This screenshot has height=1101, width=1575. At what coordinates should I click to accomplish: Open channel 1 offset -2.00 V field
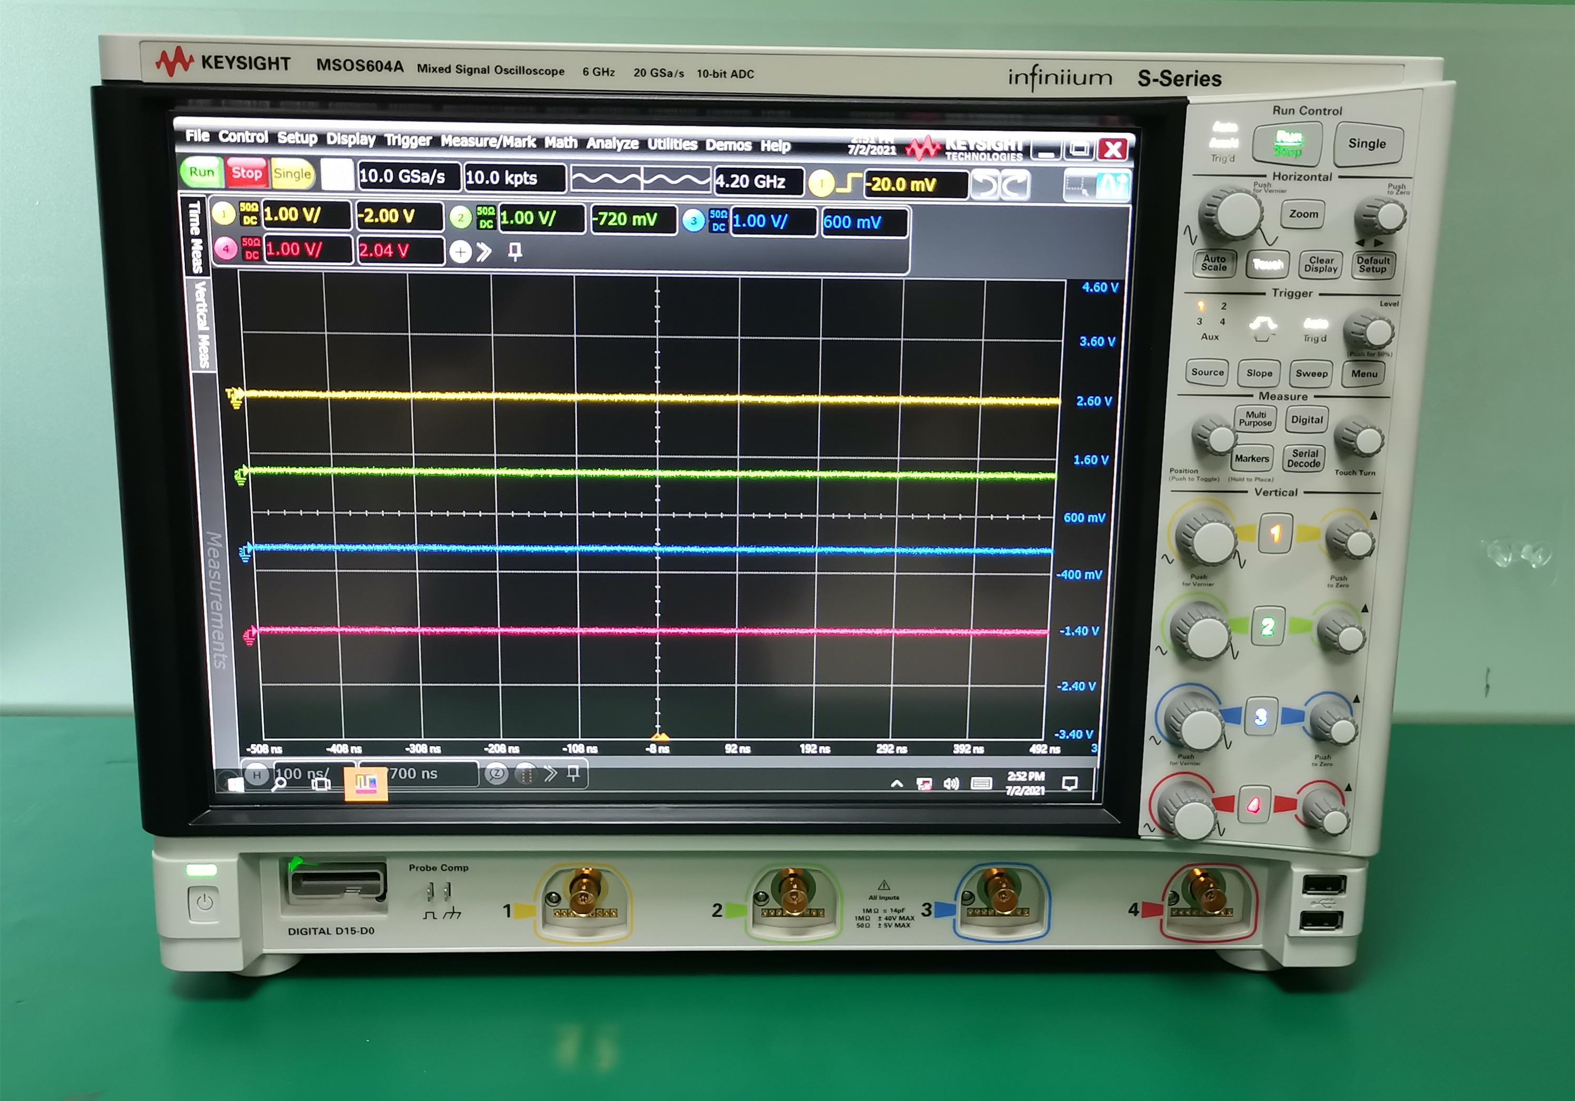(400, 216)
